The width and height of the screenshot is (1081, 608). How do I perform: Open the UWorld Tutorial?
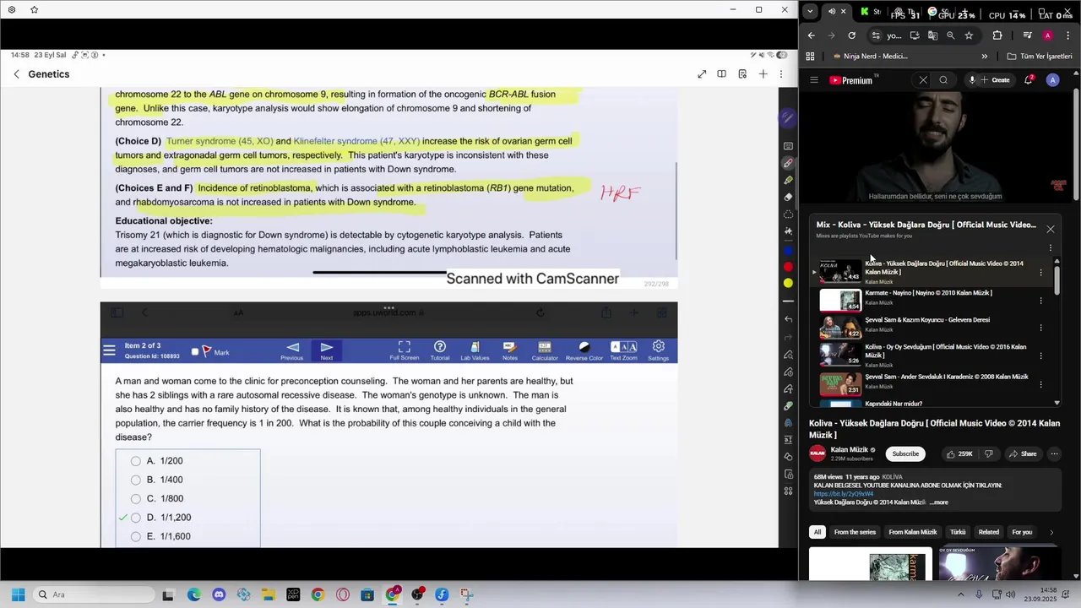tap(440, 351)
